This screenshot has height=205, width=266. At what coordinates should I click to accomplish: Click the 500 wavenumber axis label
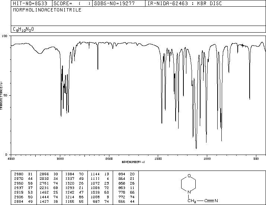[256, 159]
